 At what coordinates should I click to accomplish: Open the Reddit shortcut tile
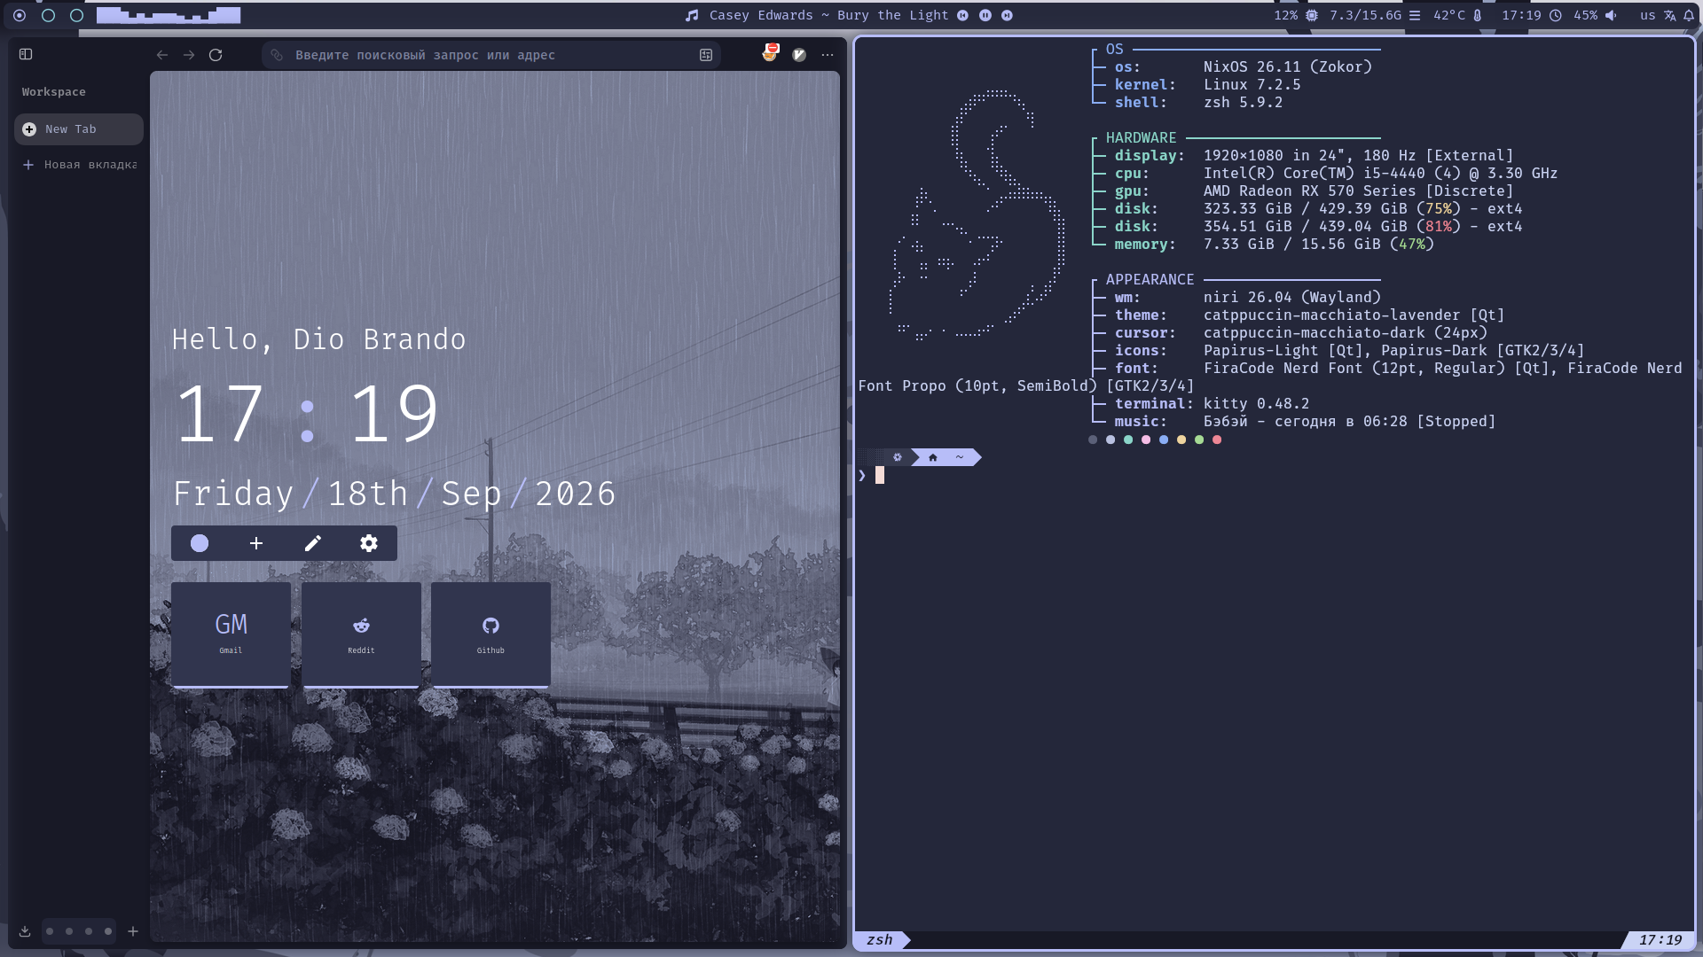(361, 634)
